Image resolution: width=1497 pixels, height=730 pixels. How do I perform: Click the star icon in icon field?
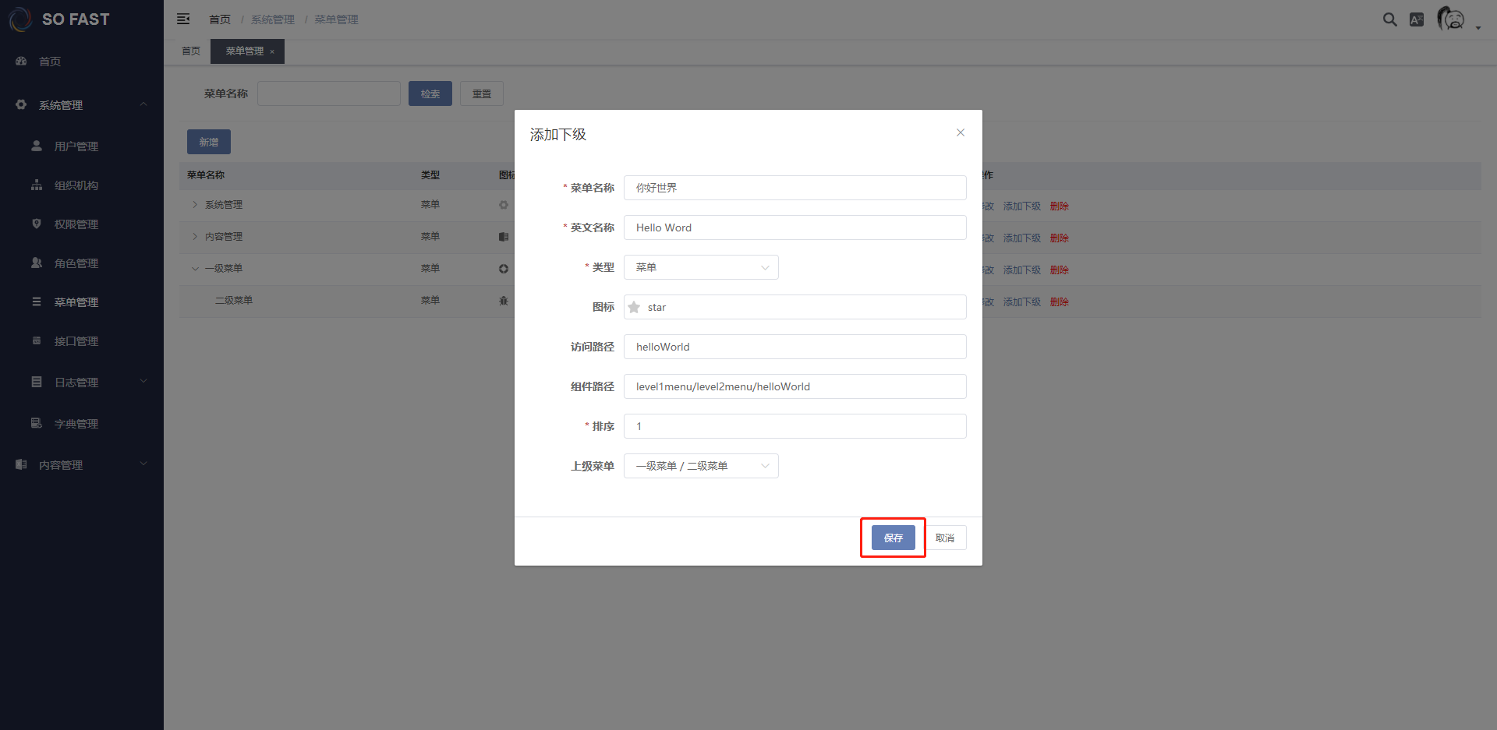pos(634,307)
